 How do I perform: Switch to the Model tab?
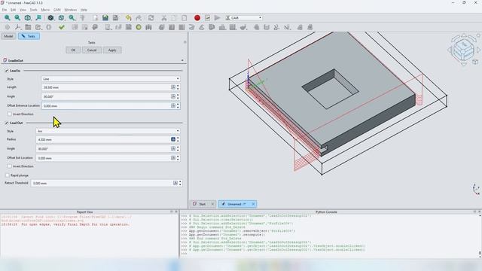(x=8, y=36)
